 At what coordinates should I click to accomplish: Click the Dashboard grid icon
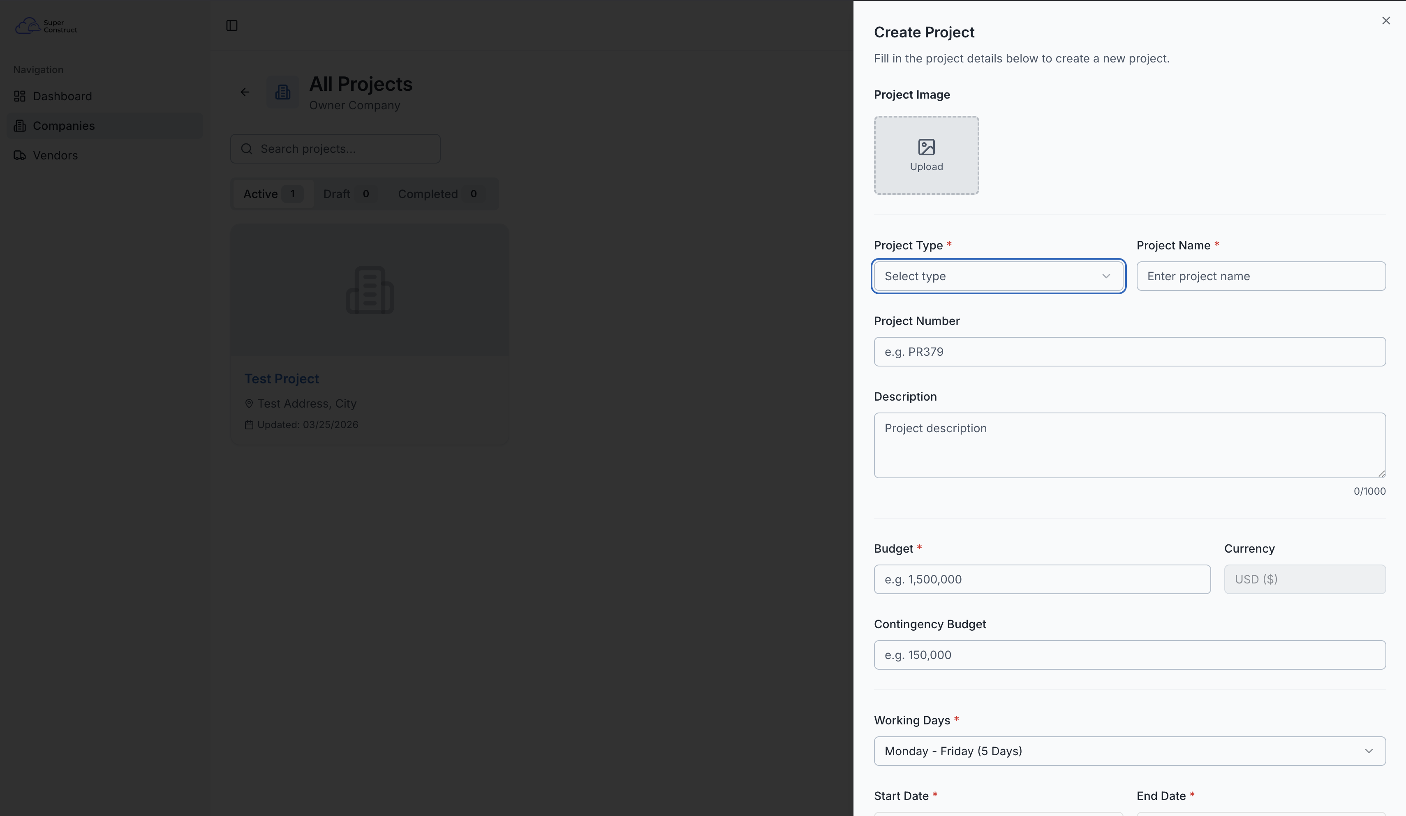click(20, 97)
